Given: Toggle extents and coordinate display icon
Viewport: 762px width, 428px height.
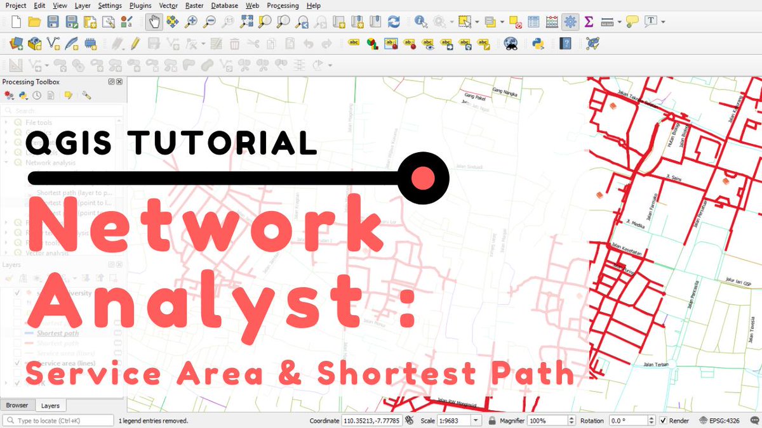Looking at the screenshot, I should coord(410,420).
